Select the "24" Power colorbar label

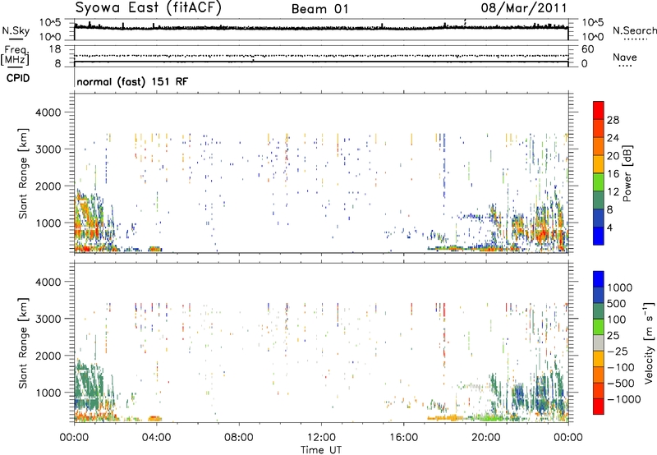pos(613,138)
